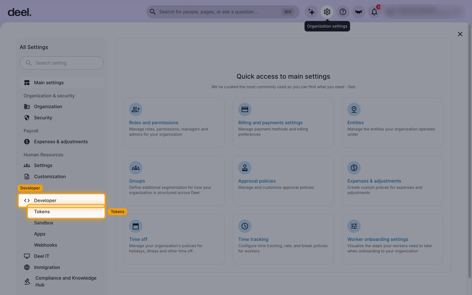
Task: Select Tokens under Developer
Action: [66, 212]
